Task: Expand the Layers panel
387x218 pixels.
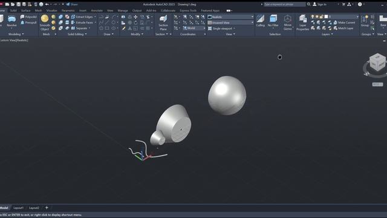Action: 327,34
